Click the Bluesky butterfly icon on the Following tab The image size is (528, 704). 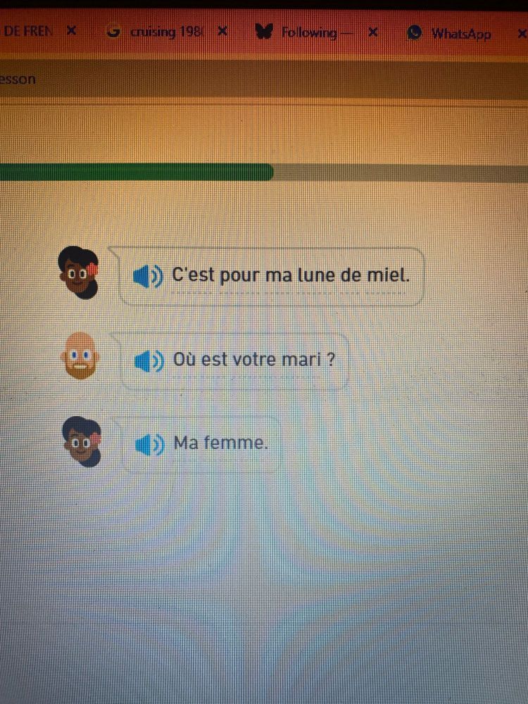[263, 32]
